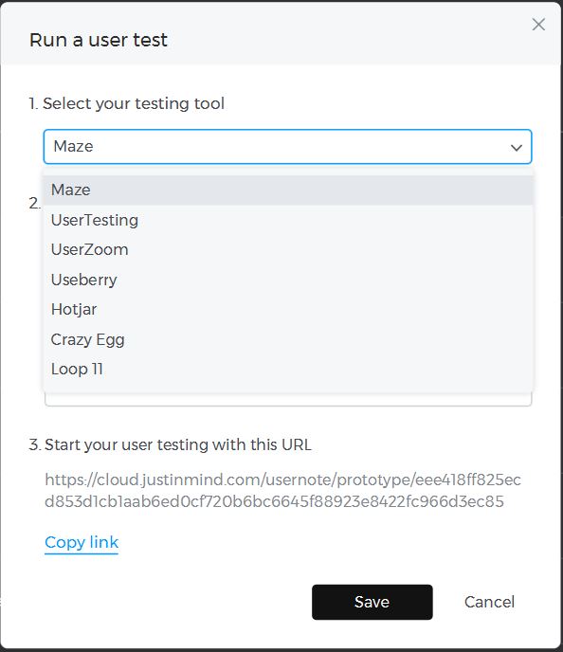The width and height of the screenshot is (563, 652).
Task: Click the Start your user testing label
Action: tap(170, 444)
